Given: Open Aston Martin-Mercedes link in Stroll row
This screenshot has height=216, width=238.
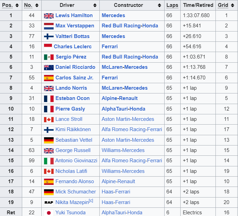Looking at the screenshot, I should point(128,119).
